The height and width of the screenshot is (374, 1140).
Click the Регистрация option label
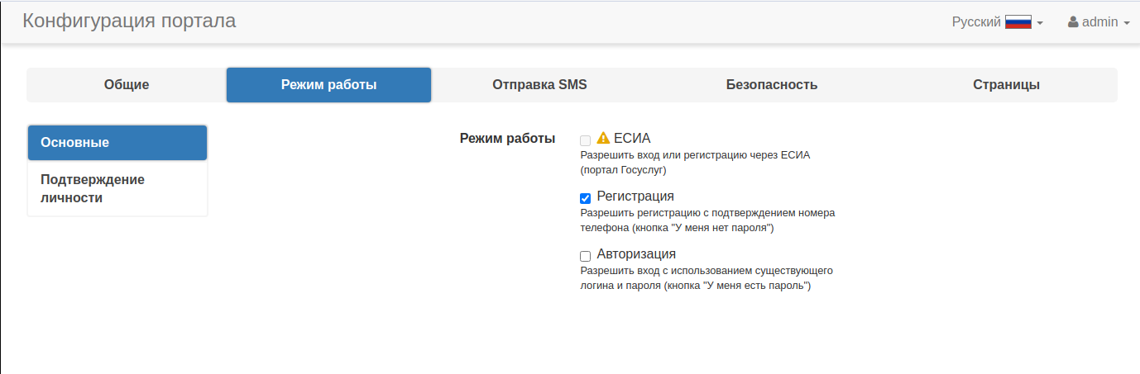[635, 196]
